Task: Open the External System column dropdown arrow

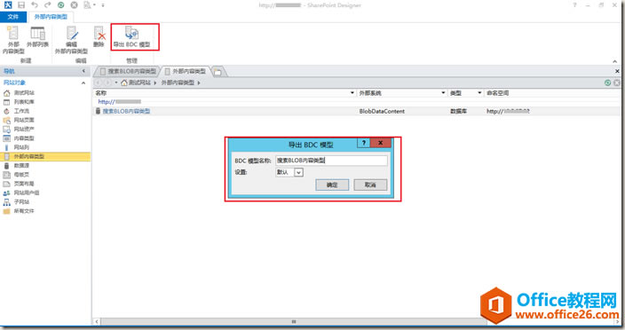Action: 443,93
